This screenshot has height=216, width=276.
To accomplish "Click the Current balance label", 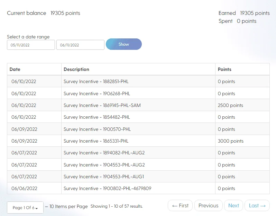I will point(27,13).
